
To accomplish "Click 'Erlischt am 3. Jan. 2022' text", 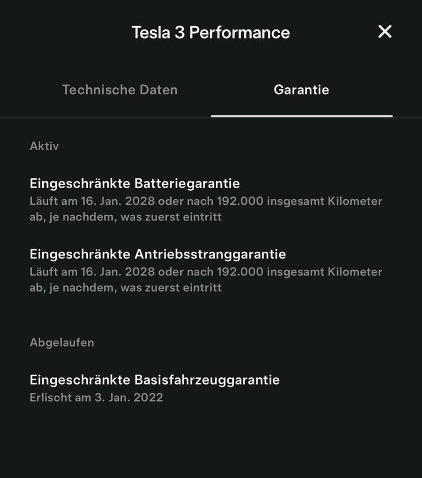I will [x=96, y=397].
